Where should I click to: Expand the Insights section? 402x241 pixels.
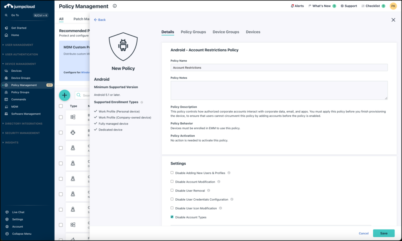(x=13, y=141)
